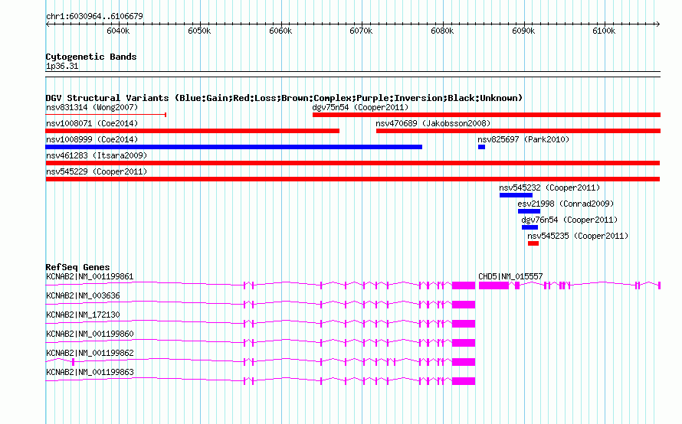Click the nsv831314 (Wong2007) variant label
Image resolution: width=682 pixels, height=424 pixels.
coord(92,107)
